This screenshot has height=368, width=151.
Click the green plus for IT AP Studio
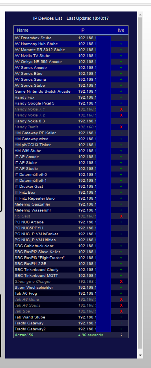pyautogui.click(x=121, y=168)
